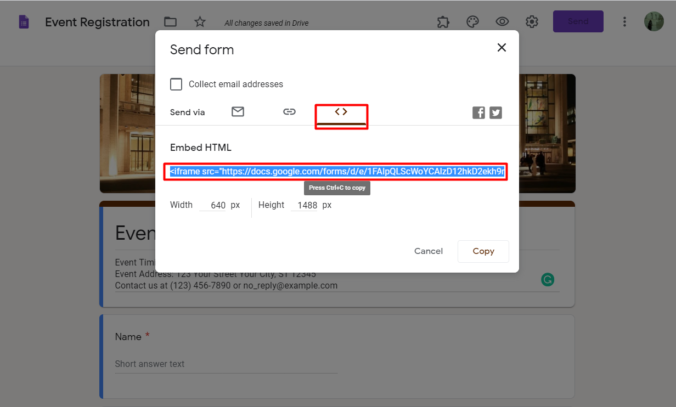Open add-ons puzzle piece icon
The image size is (676, 407).
click(x=443, y=22)
